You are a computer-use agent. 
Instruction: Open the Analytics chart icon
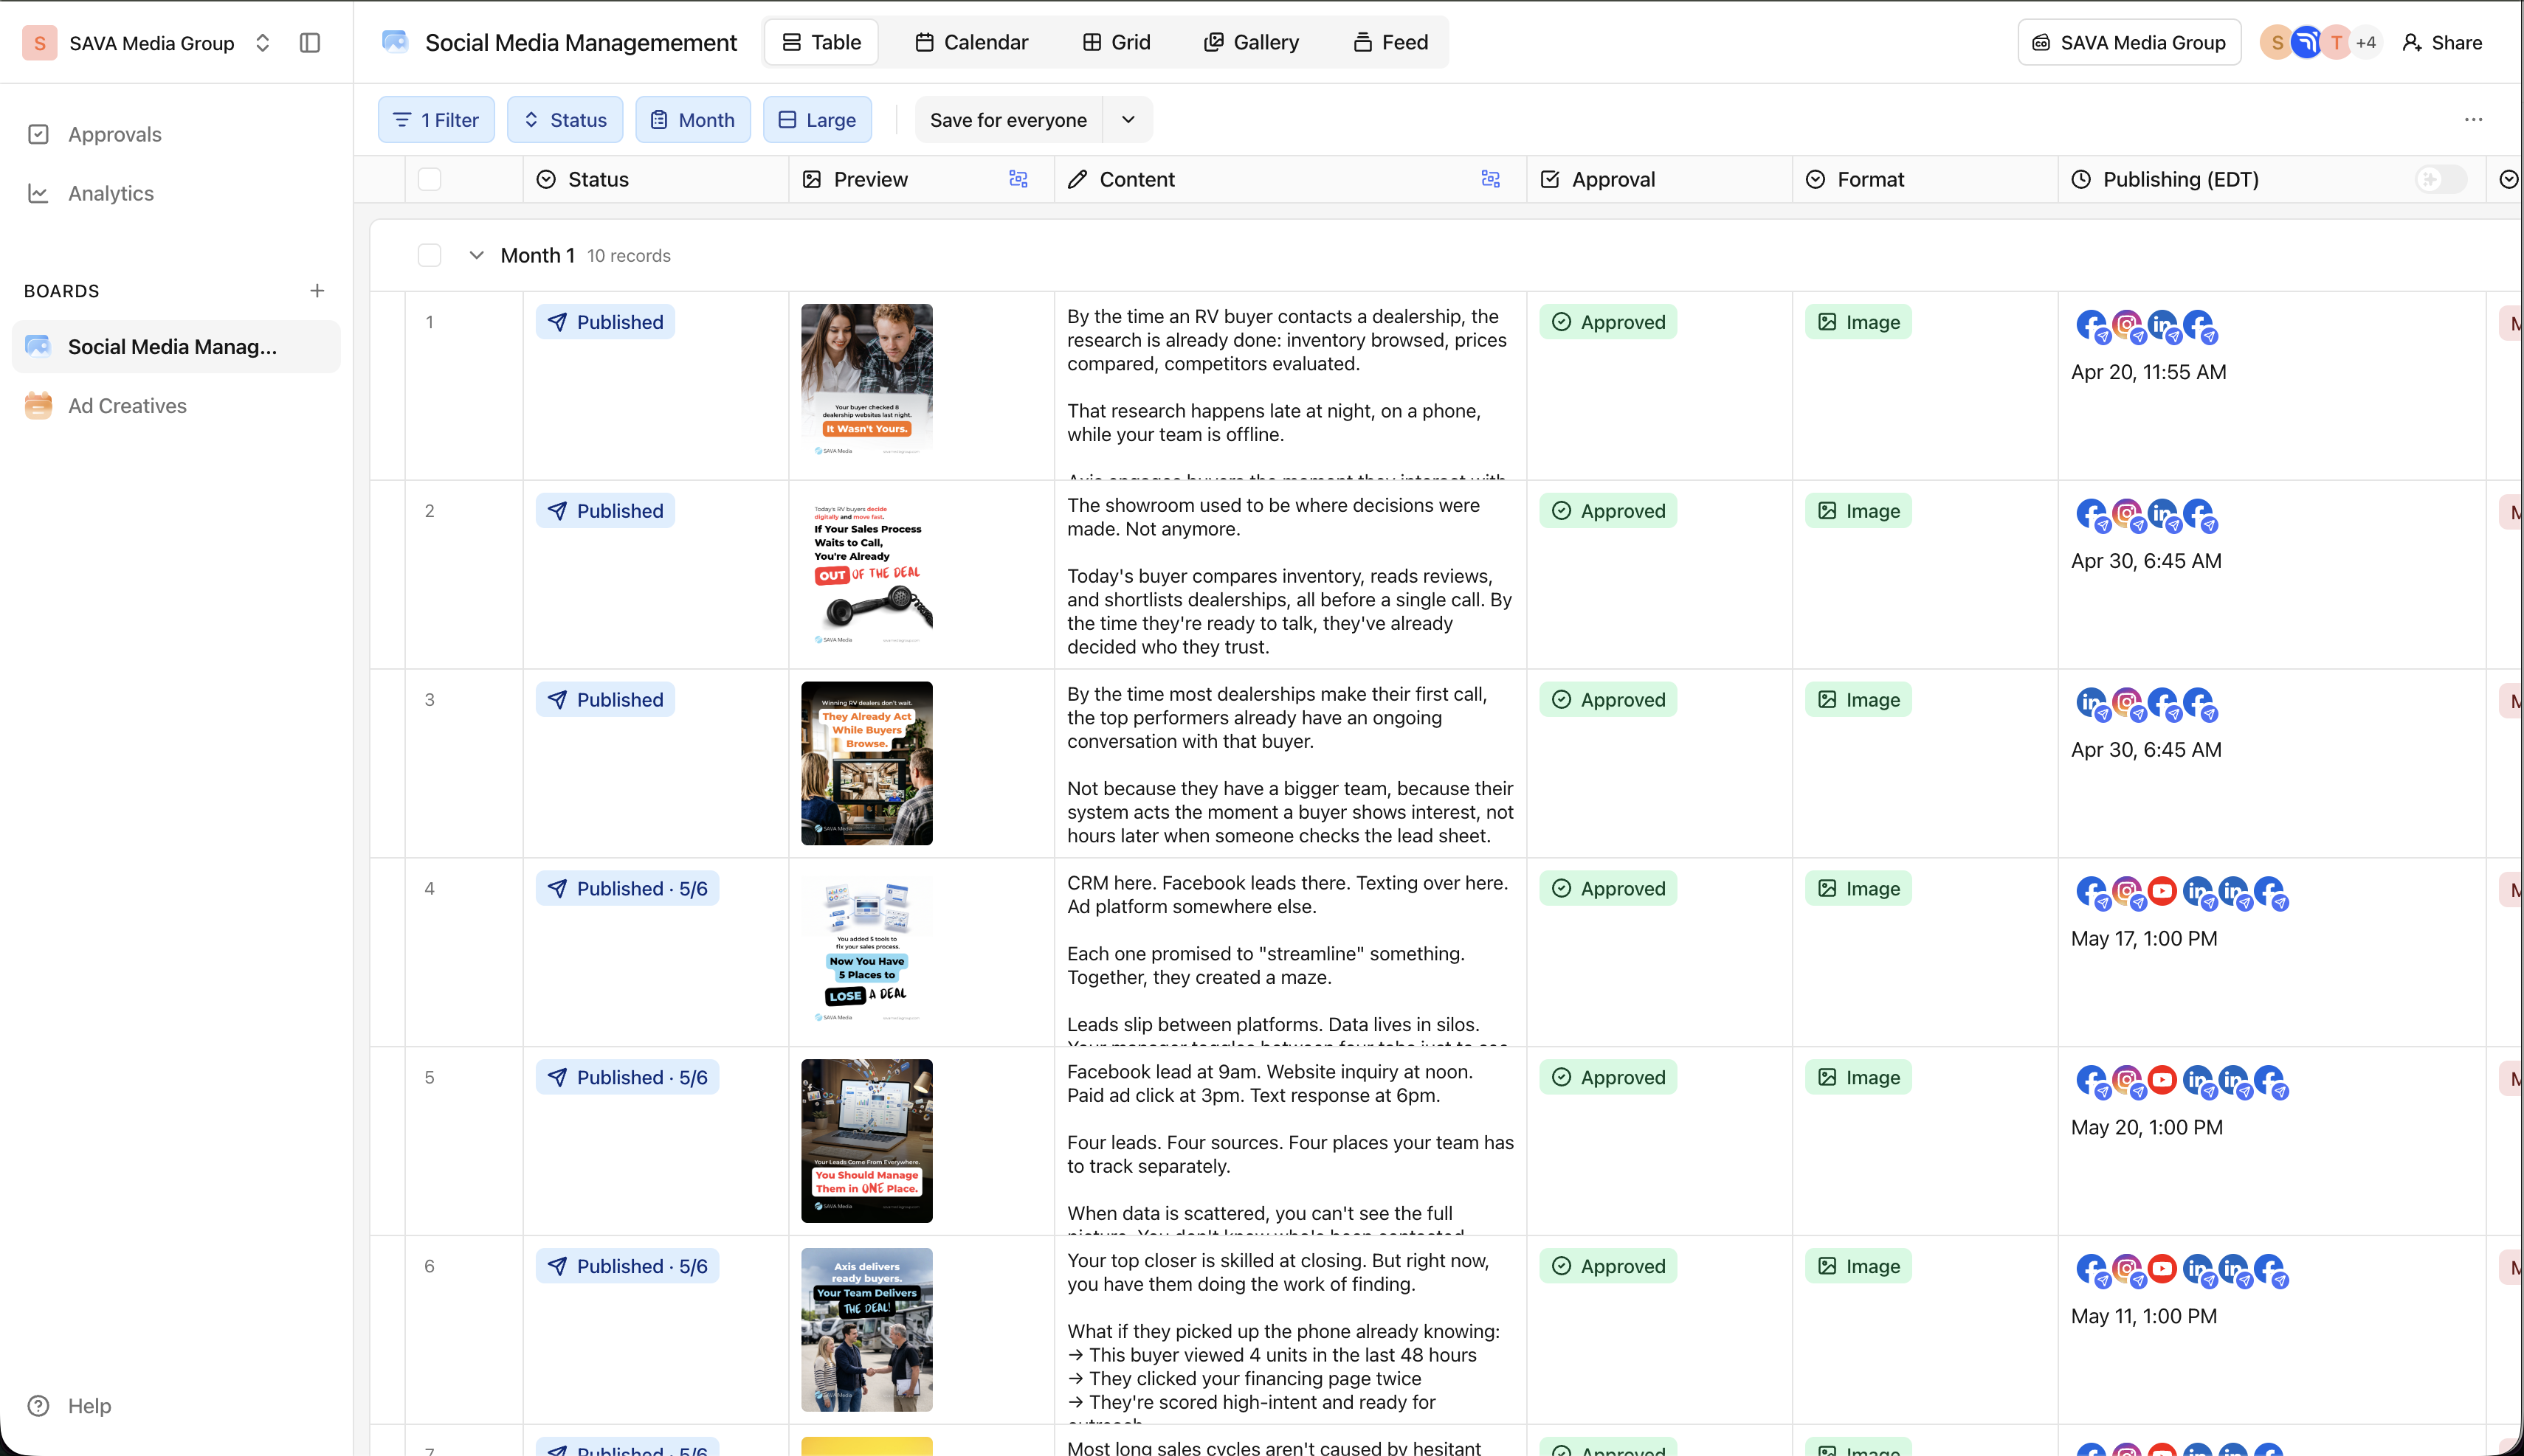(38, 193)
